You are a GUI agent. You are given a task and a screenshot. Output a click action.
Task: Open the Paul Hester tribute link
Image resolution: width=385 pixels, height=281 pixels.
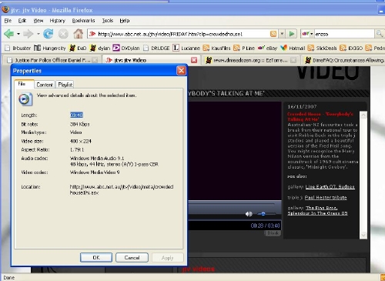coord(326,197)
